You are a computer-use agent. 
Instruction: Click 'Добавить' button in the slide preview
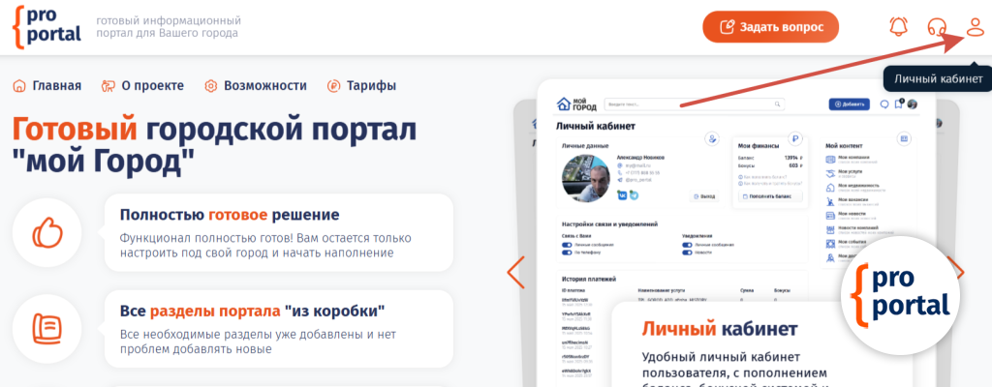[x=849, y=104]
